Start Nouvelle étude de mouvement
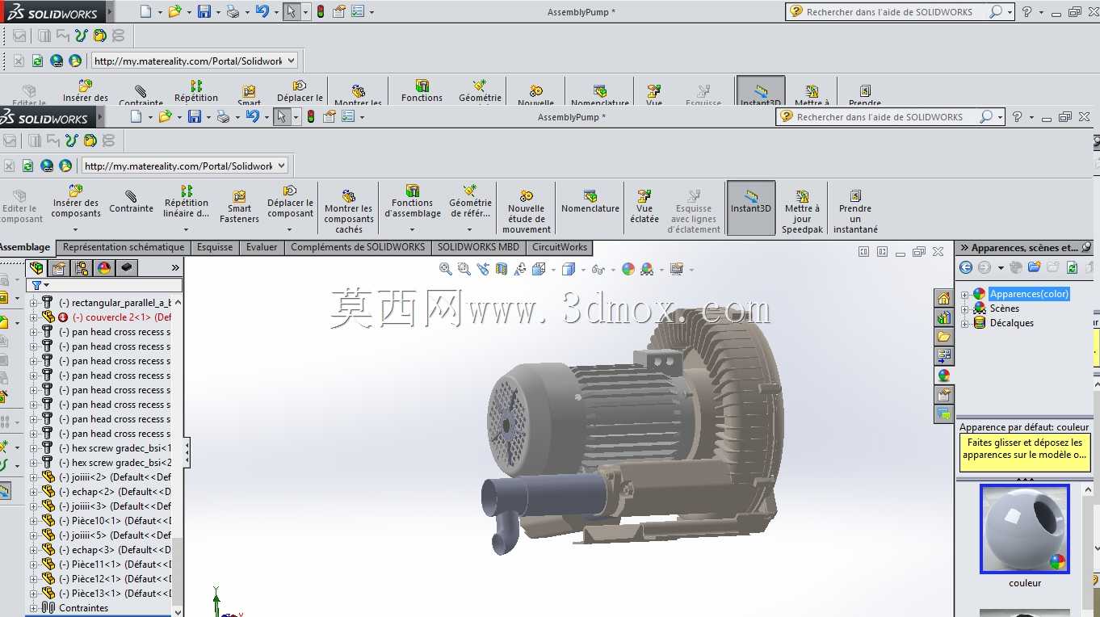1100x617 pixels. coord(527,212)
